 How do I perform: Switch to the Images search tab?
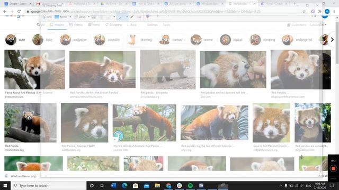pos(57,25)
